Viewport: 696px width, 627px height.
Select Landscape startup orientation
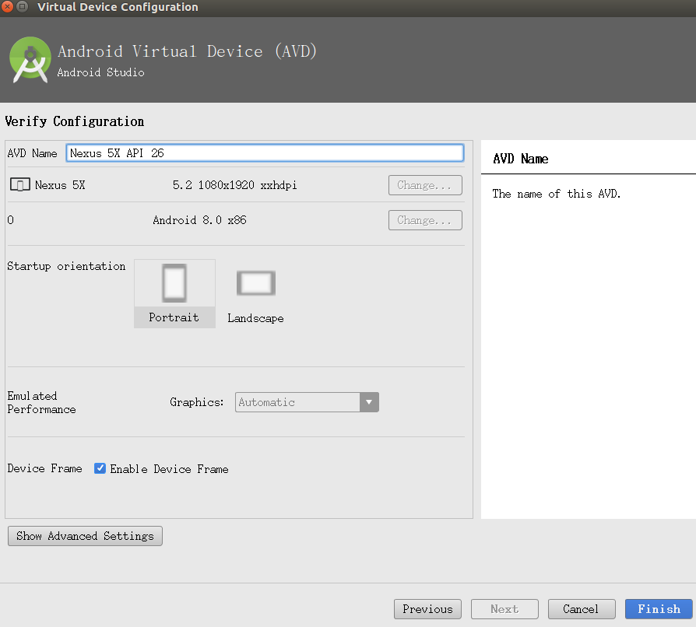click(x=255, y=296)
